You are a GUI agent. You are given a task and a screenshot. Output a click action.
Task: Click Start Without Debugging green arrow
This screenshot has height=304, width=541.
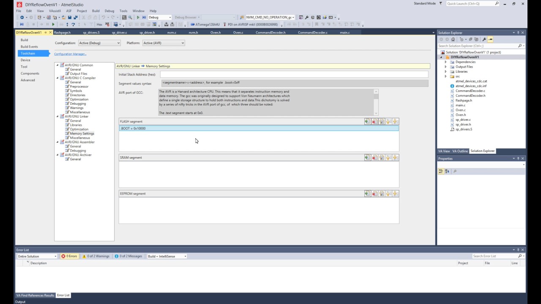point(138,17)
